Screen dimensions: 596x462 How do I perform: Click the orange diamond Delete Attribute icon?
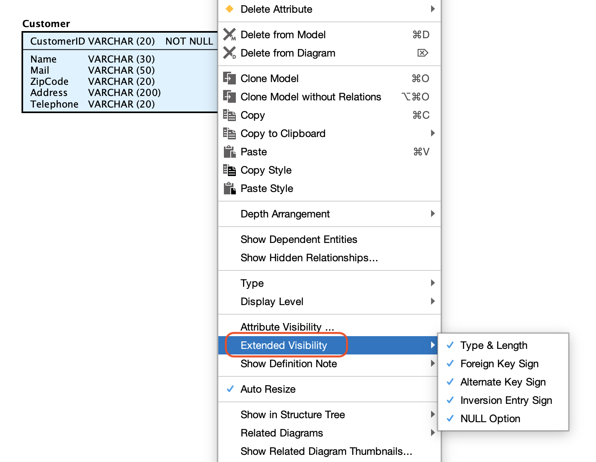(229, 9)
